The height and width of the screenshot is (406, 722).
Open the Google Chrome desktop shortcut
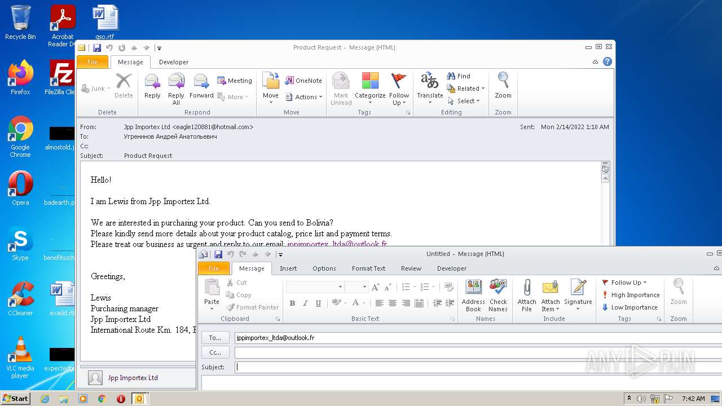pyautogui.click(x=20, y=137)
